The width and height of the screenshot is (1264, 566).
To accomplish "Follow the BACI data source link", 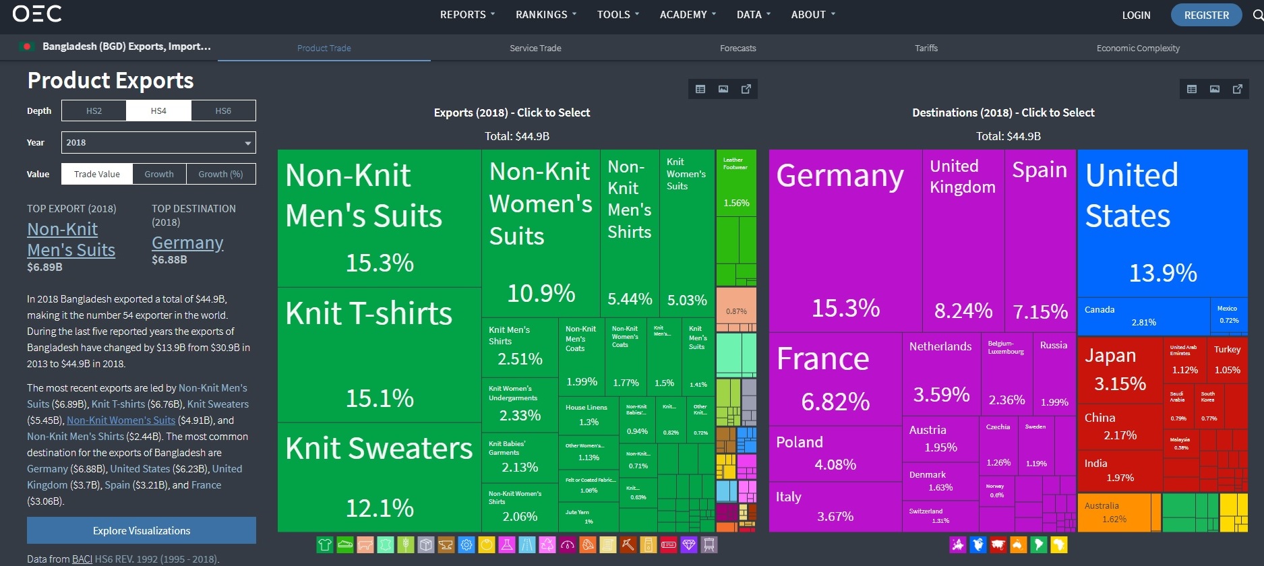I will click(82, 559).
